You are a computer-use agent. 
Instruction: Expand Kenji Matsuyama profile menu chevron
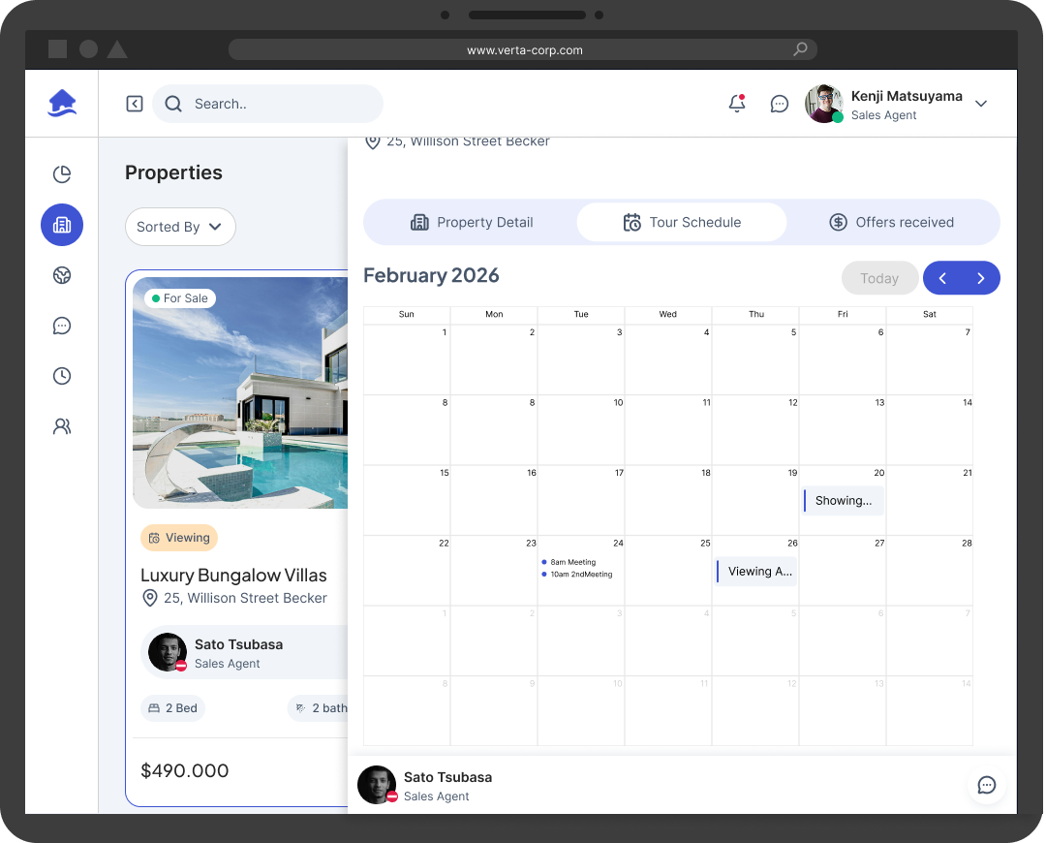pyautogui.click(x=980, y=104)
